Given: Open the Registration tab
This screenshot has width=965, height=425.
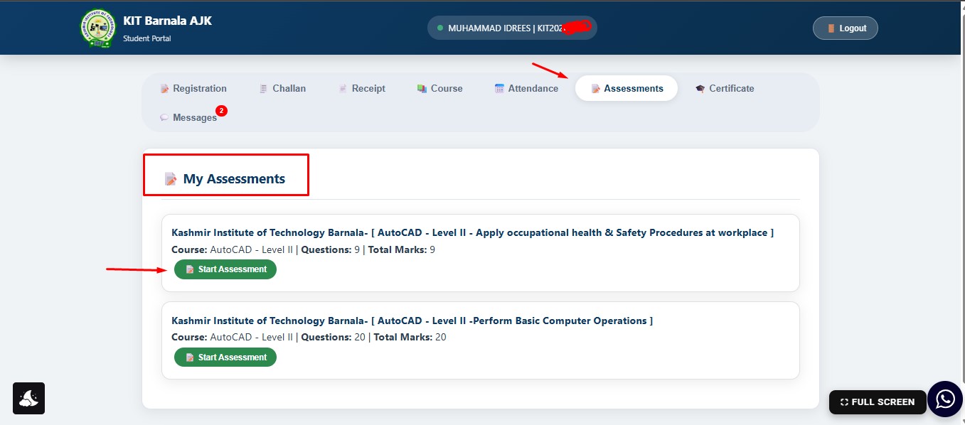Looking at the screenshot, I should click(193, 89).
